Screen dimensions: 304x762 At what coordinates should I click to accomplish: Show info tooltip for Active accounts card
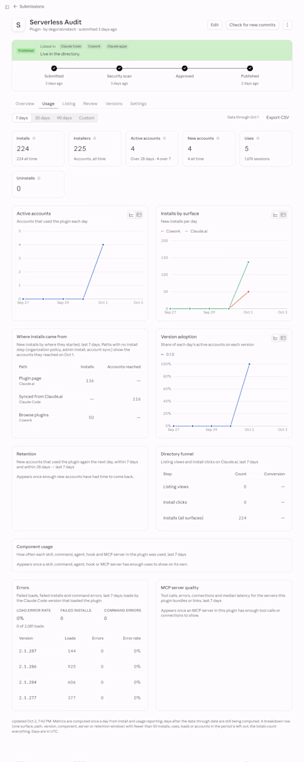pos(164,139)
